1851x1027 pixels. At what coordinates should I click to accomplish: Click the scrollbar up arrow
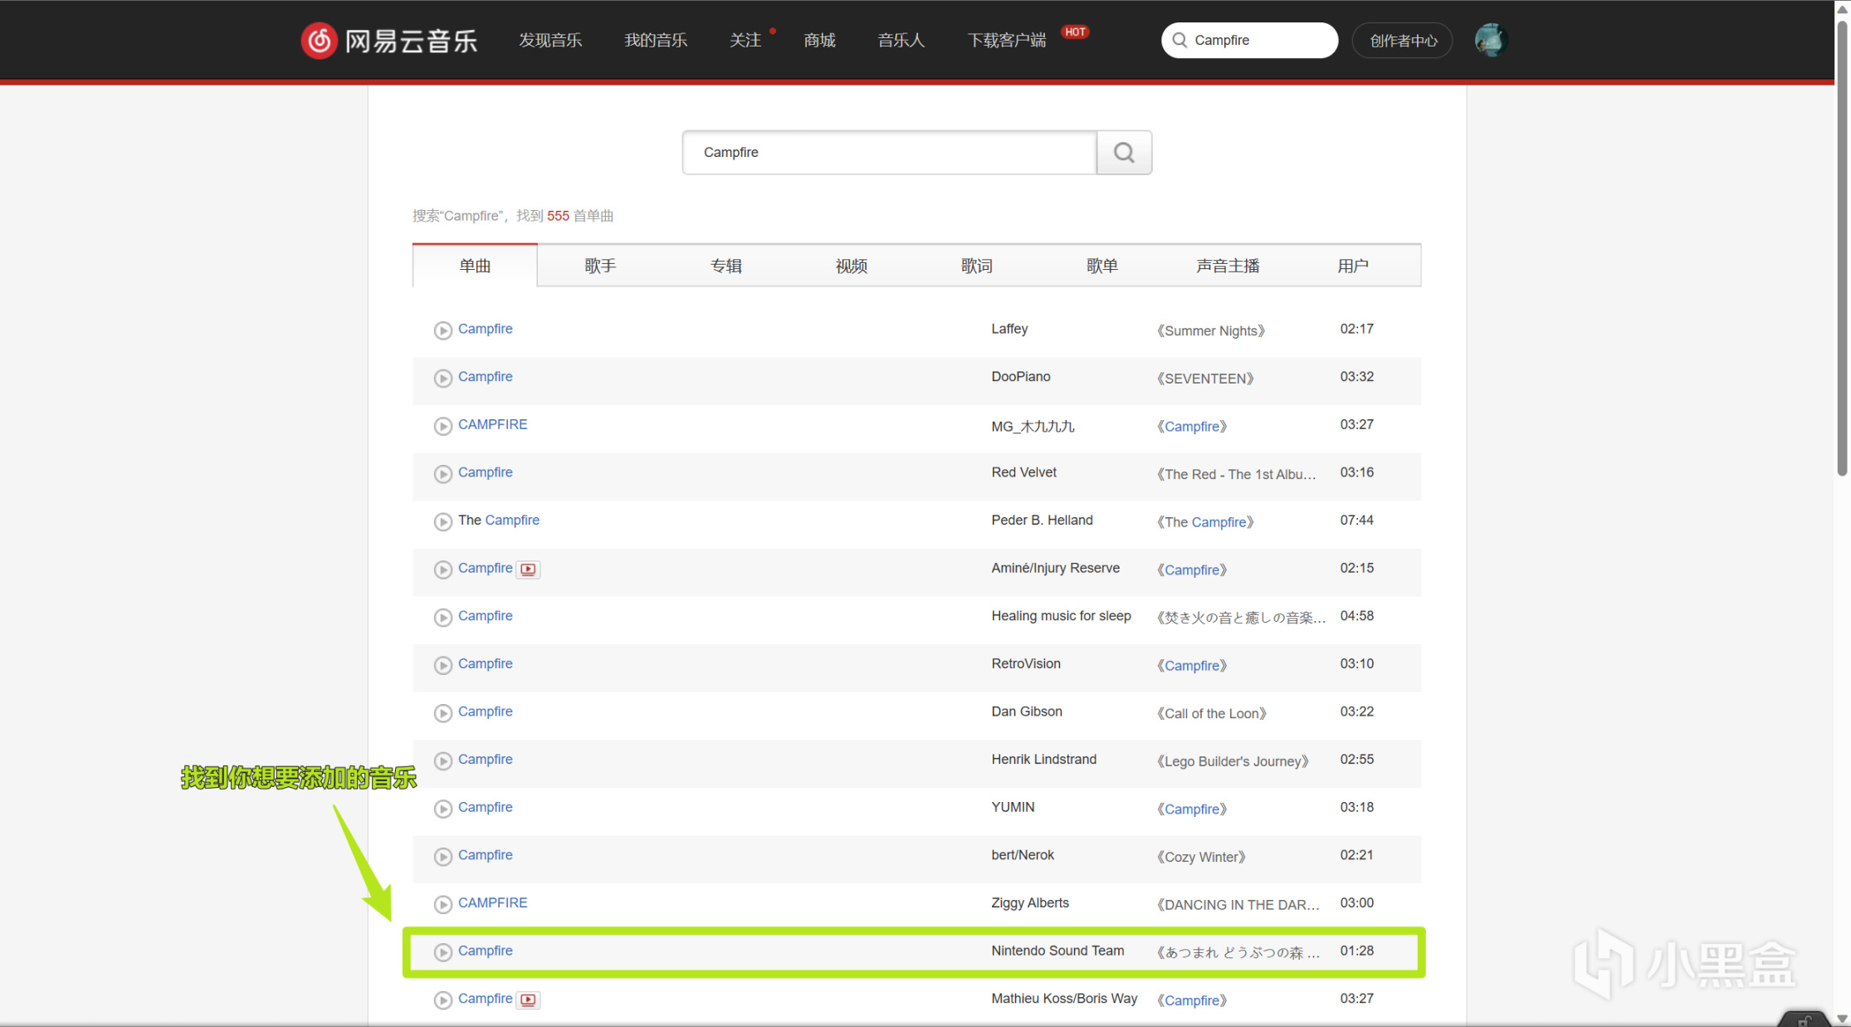(x=1842, y=8)
